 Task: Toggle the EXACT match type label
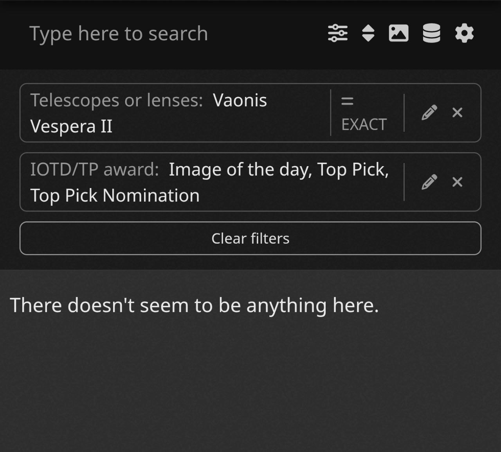364,125
